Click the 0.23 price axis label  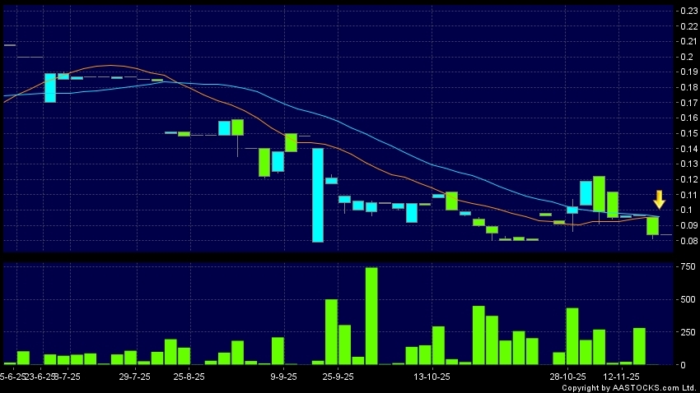(686, 11)
